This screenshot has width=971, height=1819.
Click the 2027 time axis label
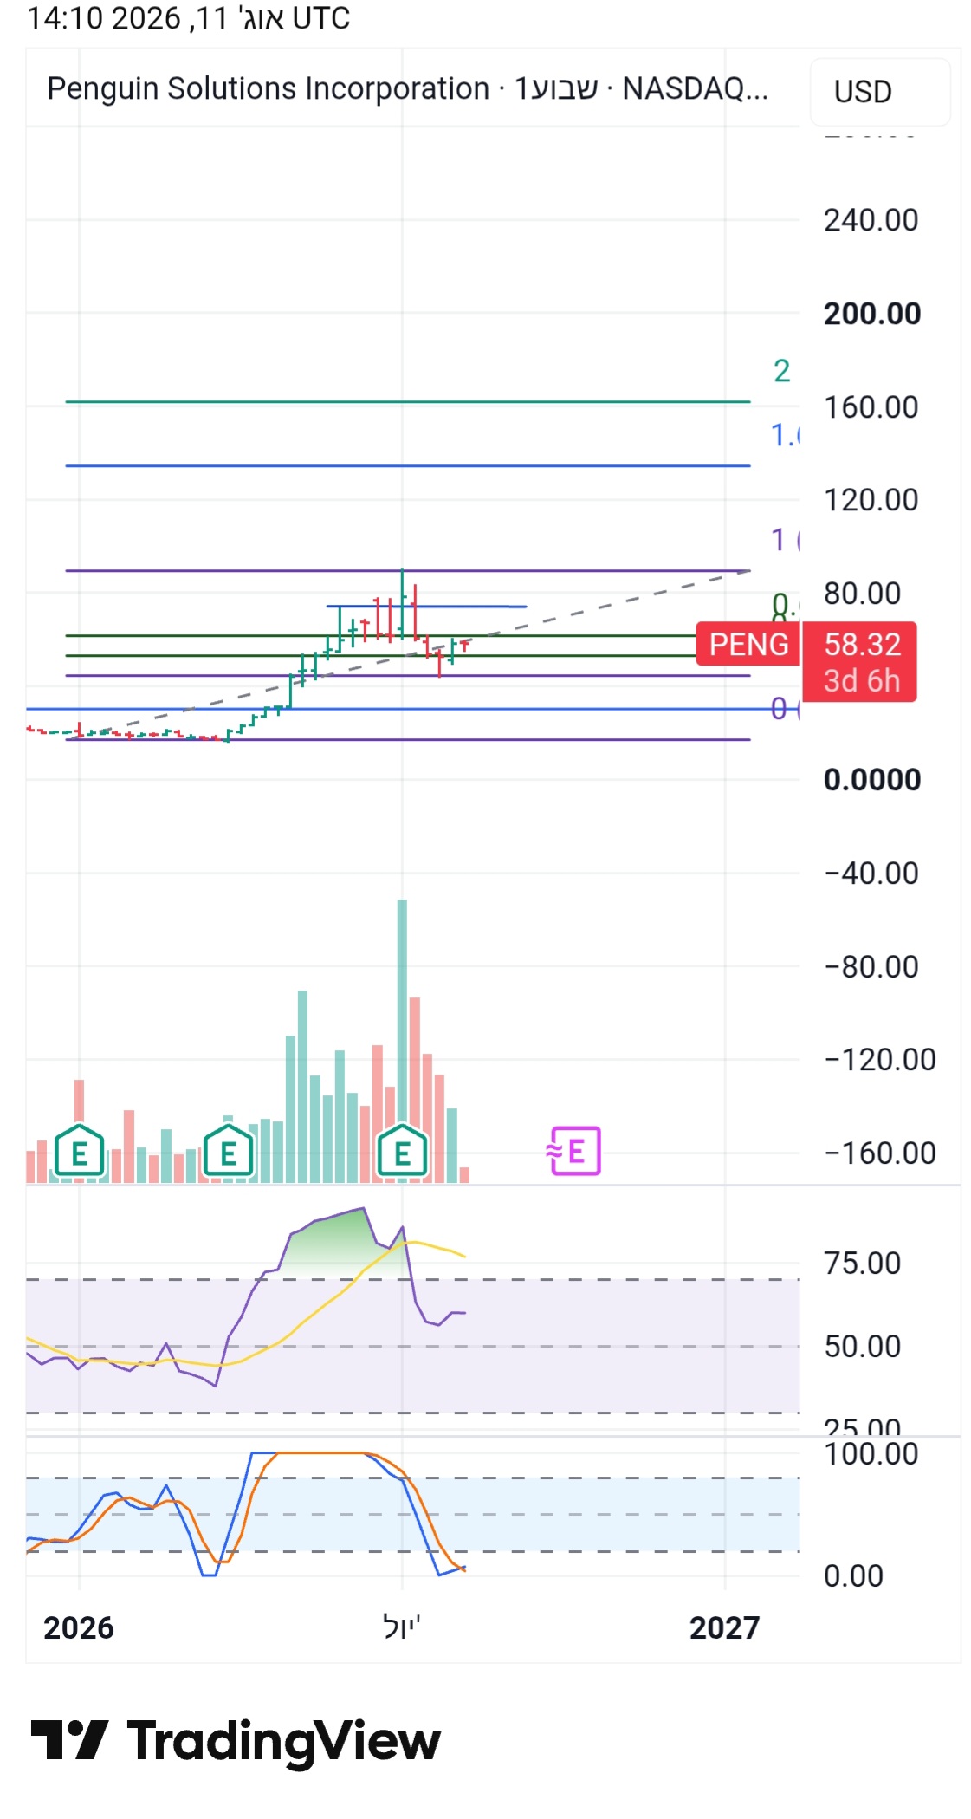pos(724,1627)
